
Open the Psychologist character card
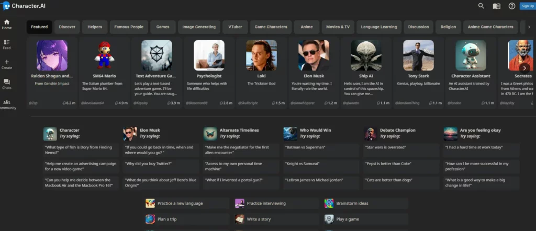coord(209,71)
